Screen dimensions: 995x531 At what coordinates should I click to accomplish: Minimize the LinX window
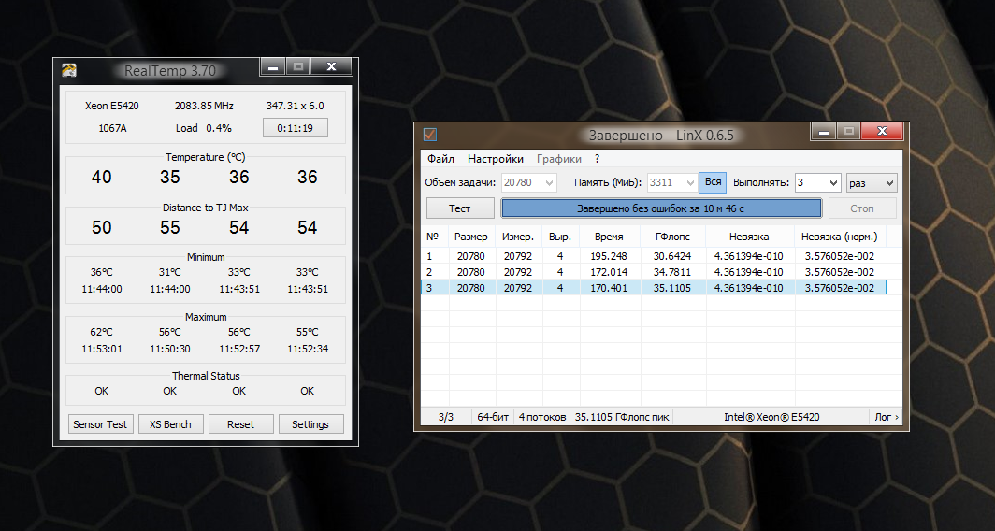pos(824,131)
